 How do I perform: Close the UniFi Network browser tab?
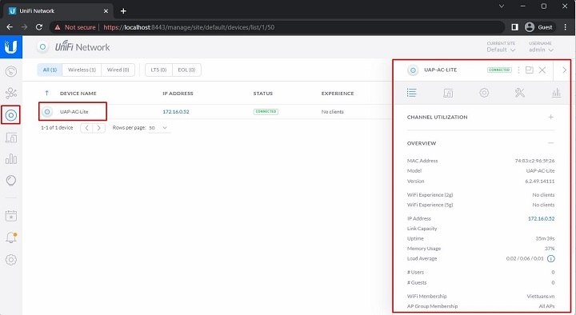tap(106, 11)
